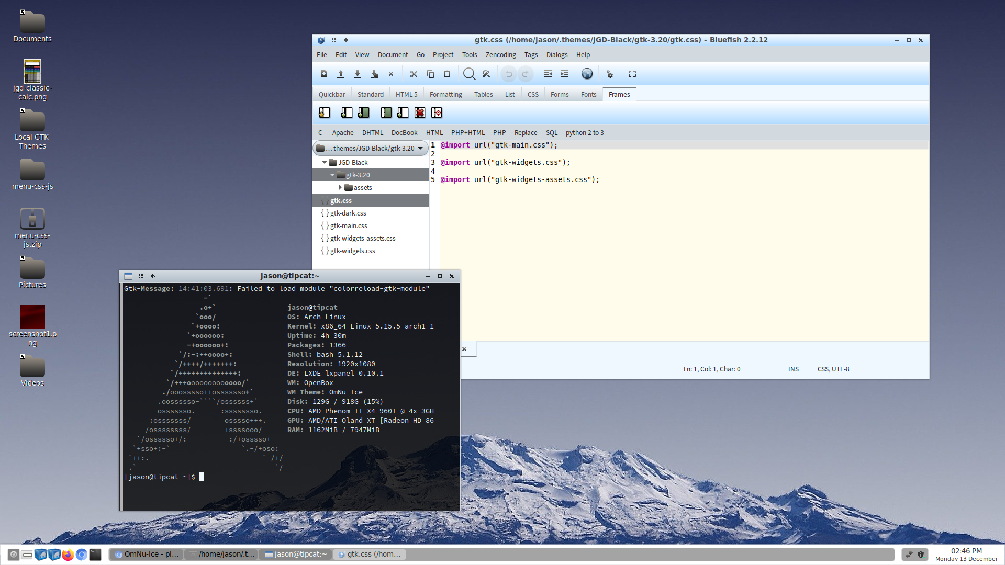Open the Local GTK Themes desktop folder
Viewport: 1005px width, 565px height.
(x=32, y=129)
